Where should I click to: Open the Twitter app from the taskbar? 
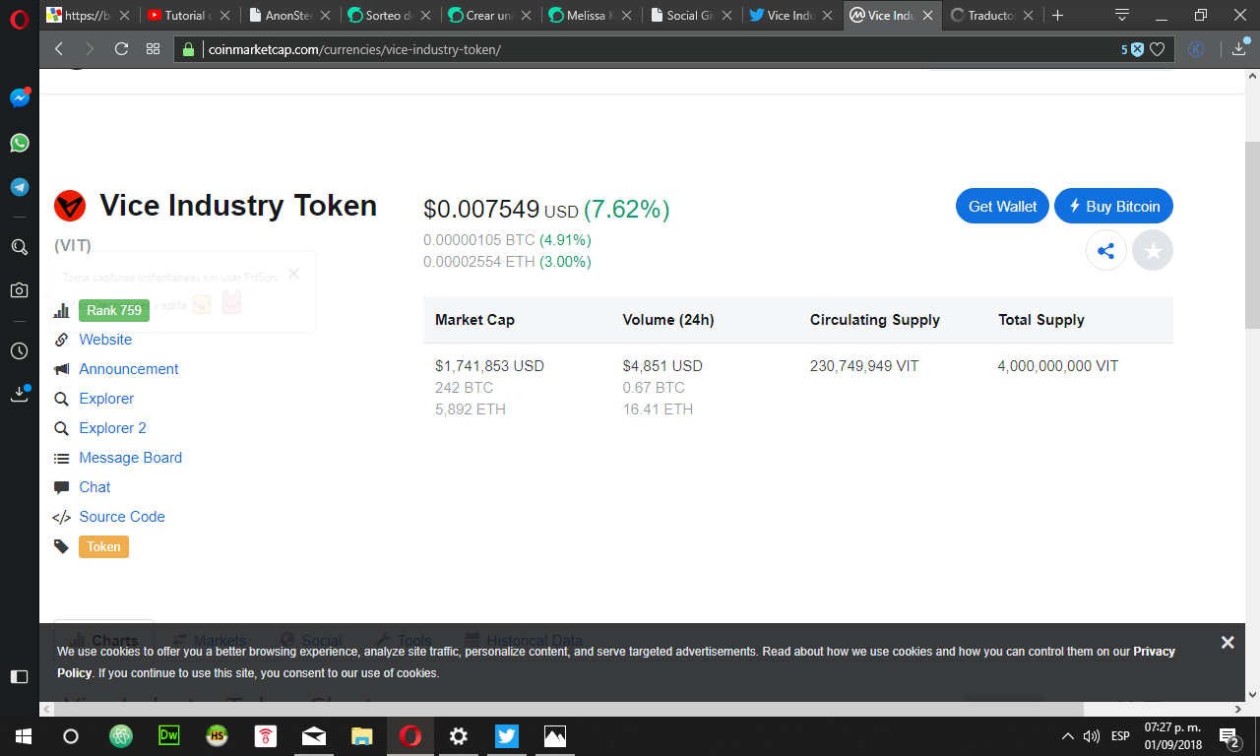click(507, 736)
